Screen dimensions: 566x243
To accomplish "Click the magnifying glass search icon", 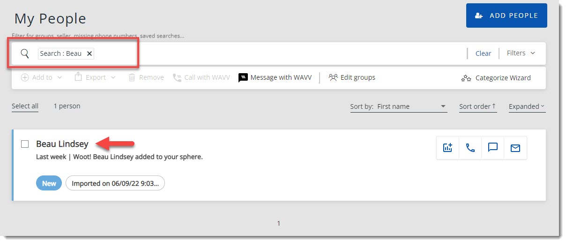I will point(25,53).
